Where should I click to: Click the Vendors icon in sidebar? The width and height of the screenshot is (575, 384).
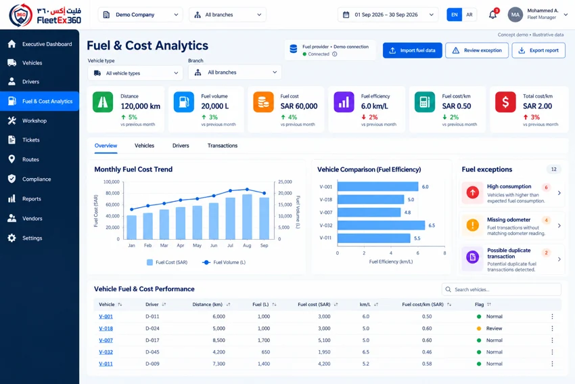click(11, 218)
